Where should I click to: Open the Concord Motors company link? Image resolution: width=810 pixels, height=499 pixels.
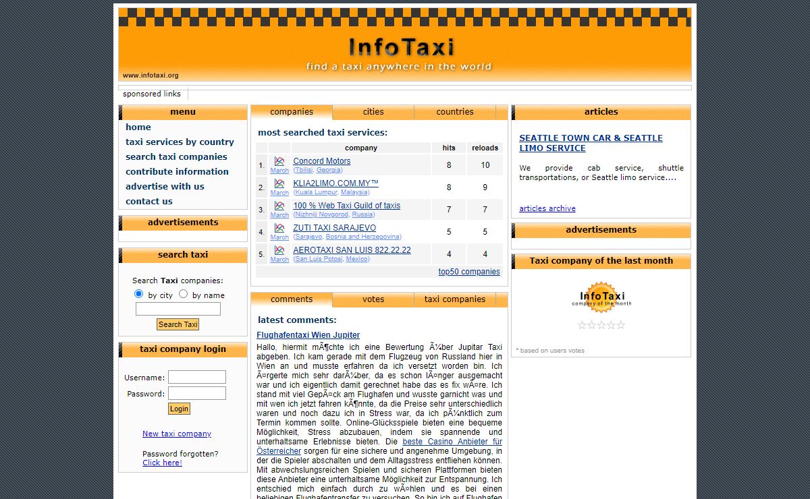(x=322, y=161)
